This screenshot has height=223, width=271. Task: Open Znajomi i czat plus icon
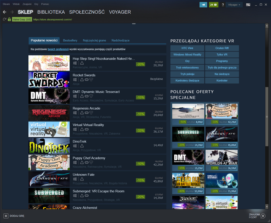pyautogui.click(x=263, y=216)
